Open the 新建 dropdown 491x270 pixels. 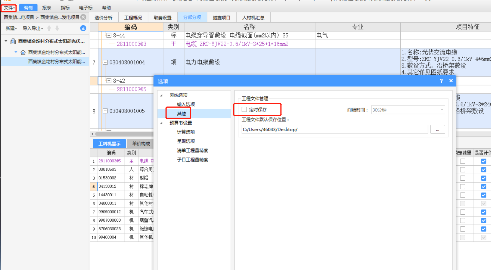[x=10, y=28]
